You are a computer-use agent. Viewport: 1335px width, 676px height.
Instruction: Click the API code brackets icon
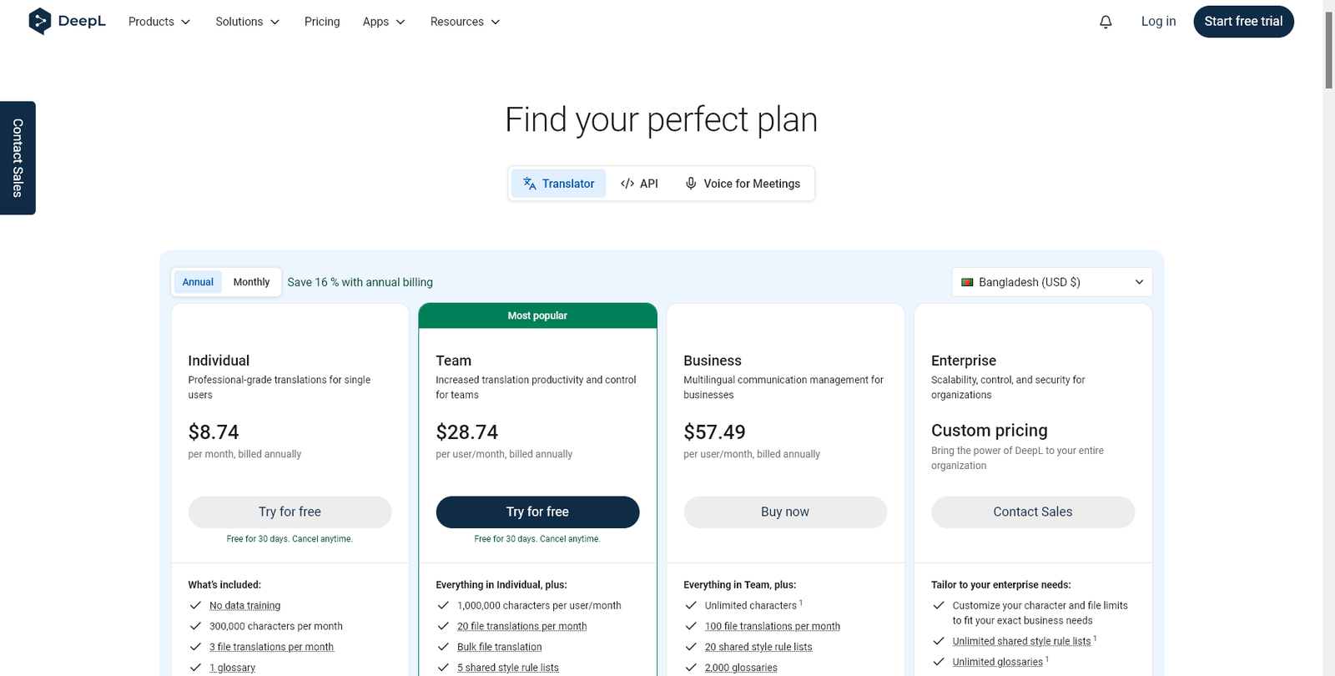627,184
